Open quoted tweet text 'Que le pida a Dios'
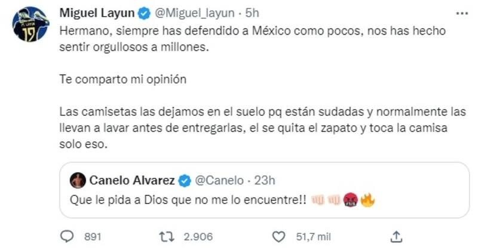 click(x=190, y=201)
